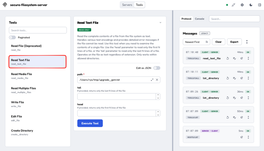Increase the head value with the up arrow
264x151 pixels.
[x=158, y=112]
